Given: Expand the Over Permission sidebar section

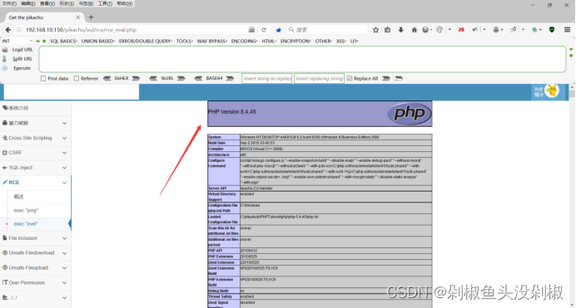Looking at the screenshot, I should coord(35,283).
